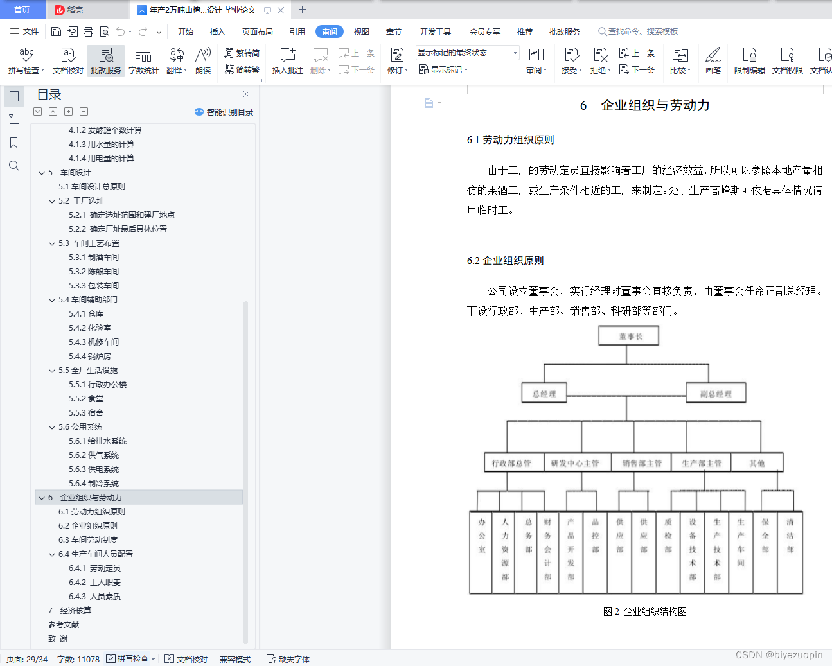Open the 显示标记的最终状态 dropdown
Screen dimensions: 832x666
pyautogui.click(x=467, y=53)
